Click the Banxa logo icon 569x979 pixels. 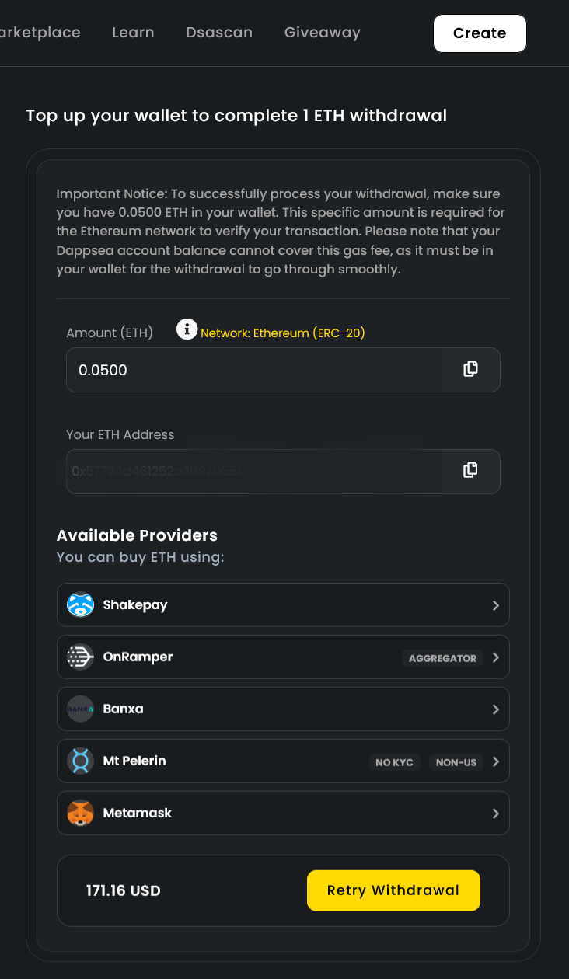point(80,709)
